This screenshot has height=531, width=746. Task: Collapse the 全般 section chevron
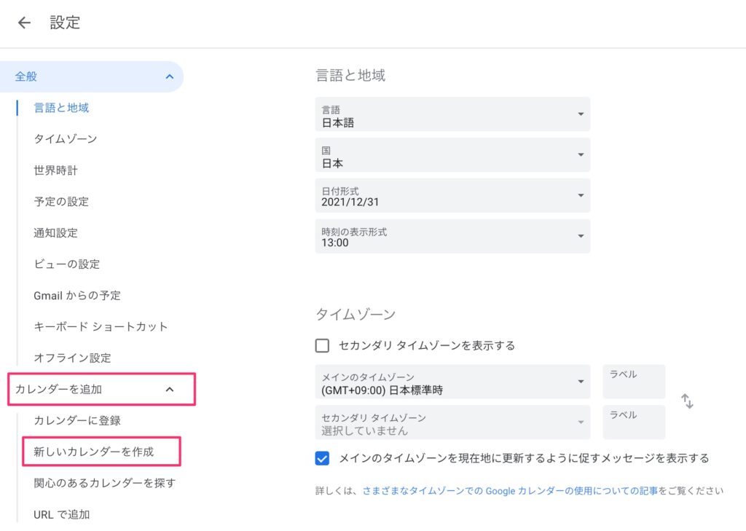169,76
